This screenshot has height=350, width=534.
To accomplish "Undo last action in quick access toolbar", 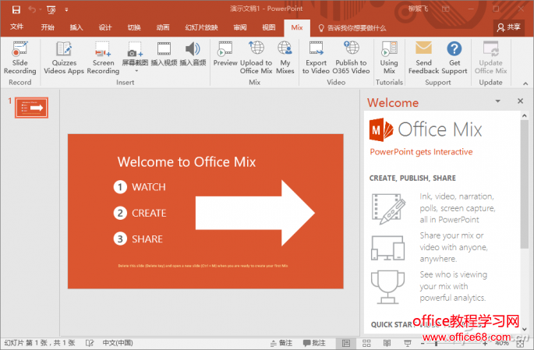I will pos(32,9).
